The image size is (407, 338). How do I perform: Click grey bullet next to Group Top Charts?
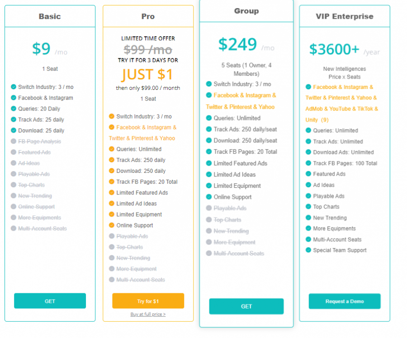click(x=208, y=220)
